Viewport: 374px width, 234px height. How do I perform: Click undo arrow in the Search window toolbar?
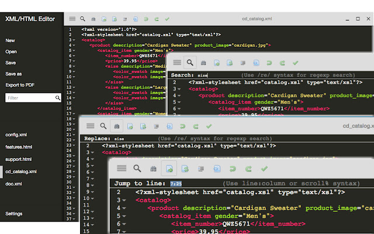tap(269, 63)
